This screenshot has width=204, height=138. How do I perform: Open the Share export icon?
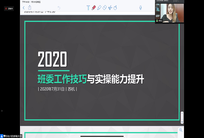pyautogui.click(x=30, y=7)
